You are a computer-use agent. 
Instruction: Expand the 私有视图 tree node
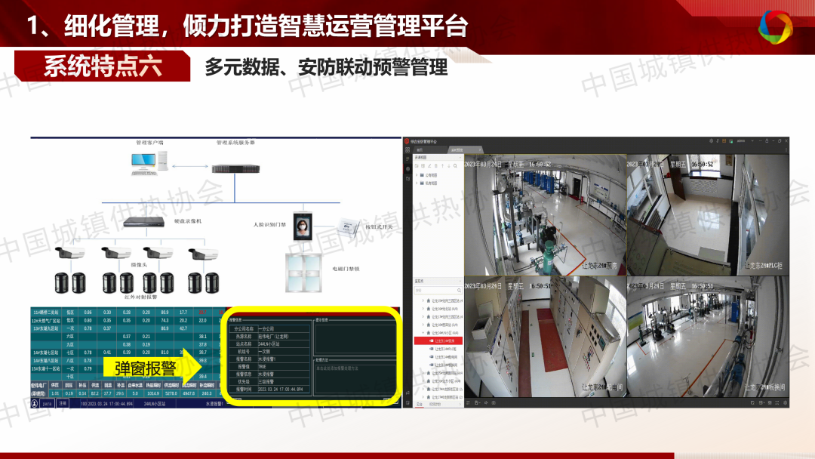coord(417,183)
